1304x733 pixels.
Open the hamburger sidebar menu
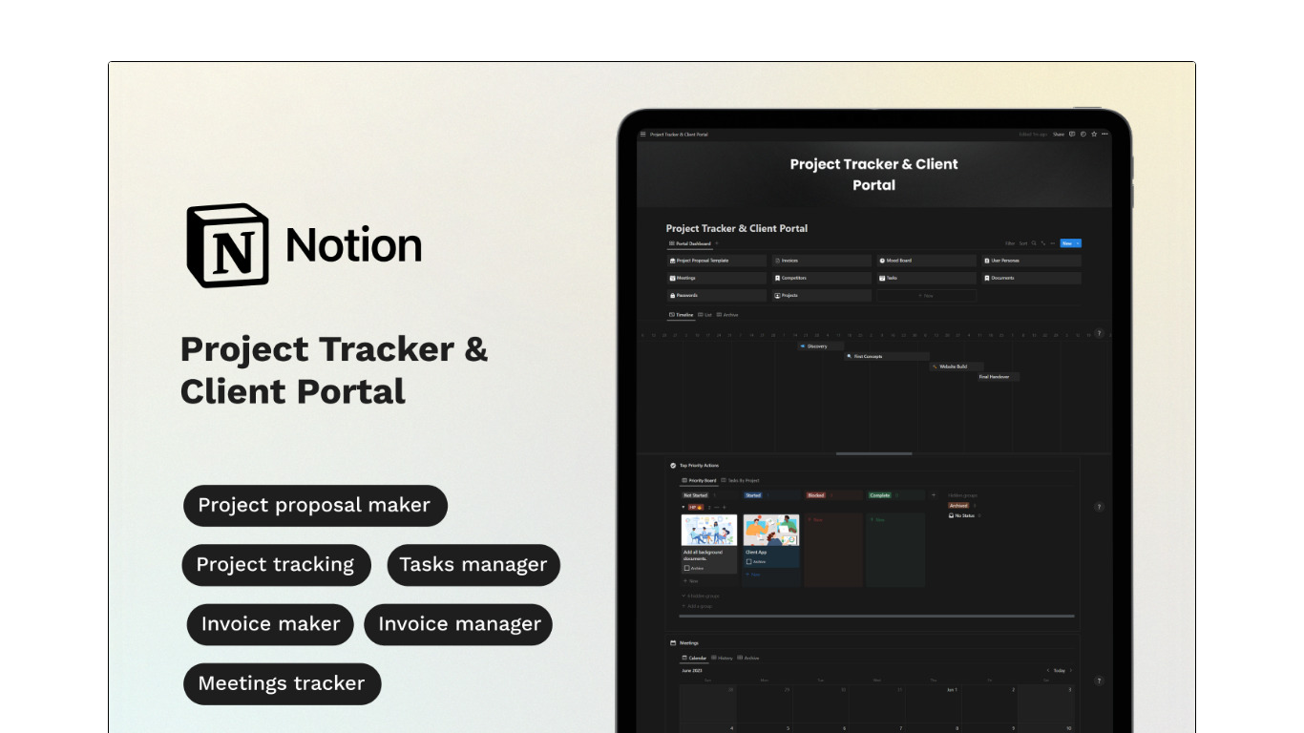point(642,135)
